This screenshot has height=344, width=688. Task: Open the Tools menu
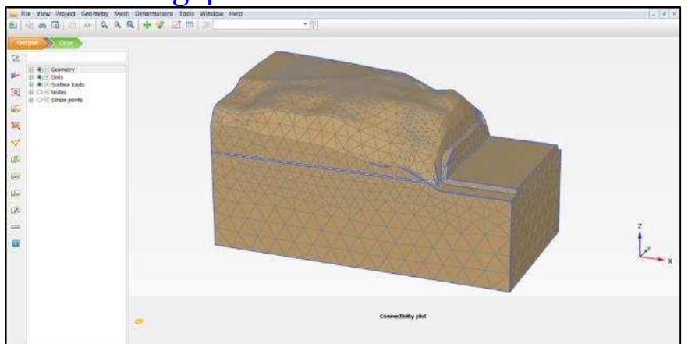[x=186, y=14]
